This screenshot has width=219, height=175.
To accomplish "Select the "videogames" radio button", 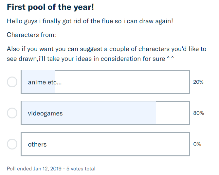I will tap(12, 113).
